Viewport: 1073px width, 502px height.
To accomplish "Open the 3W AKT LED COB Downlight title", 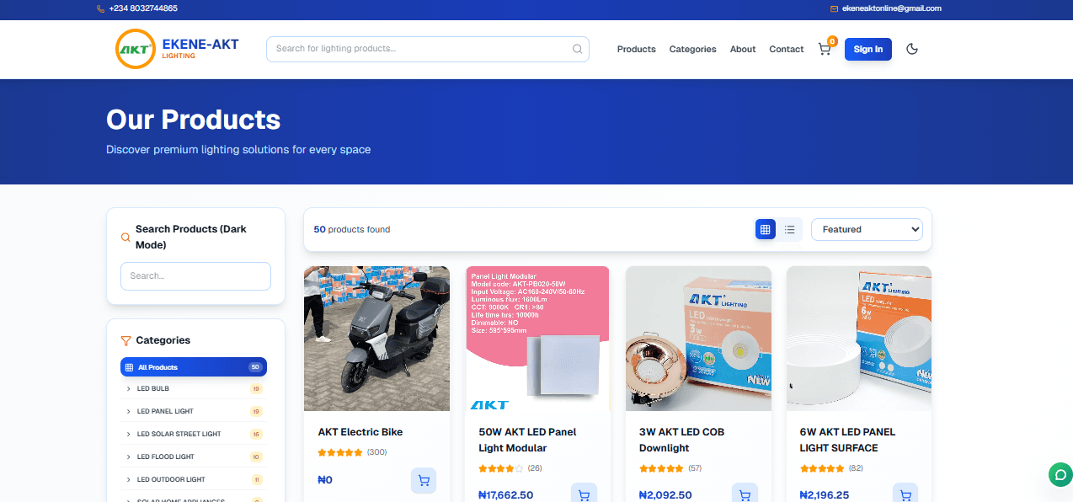I will click(x=681, y=440).
